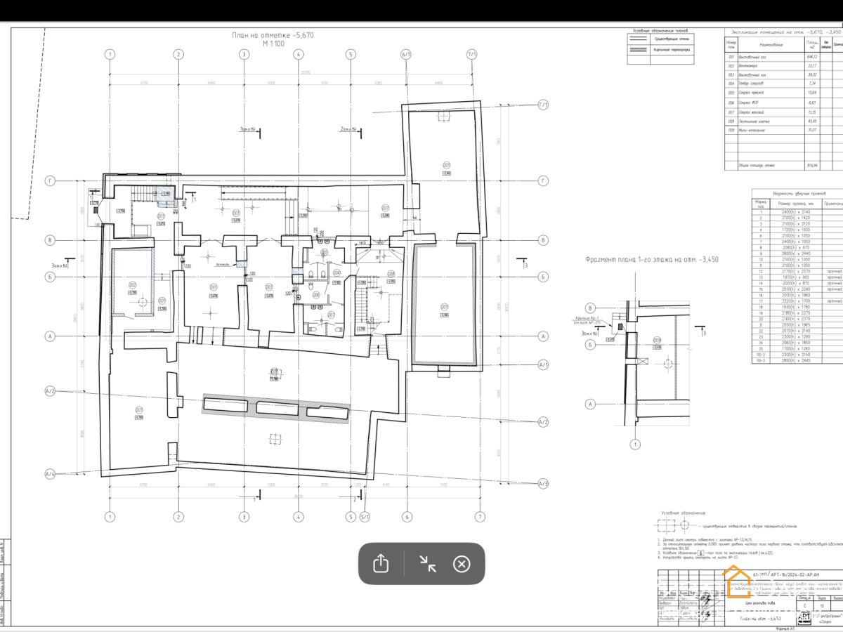Click the area value "40,45"
The width and height of the screenshot is (843, 632).
812,121
